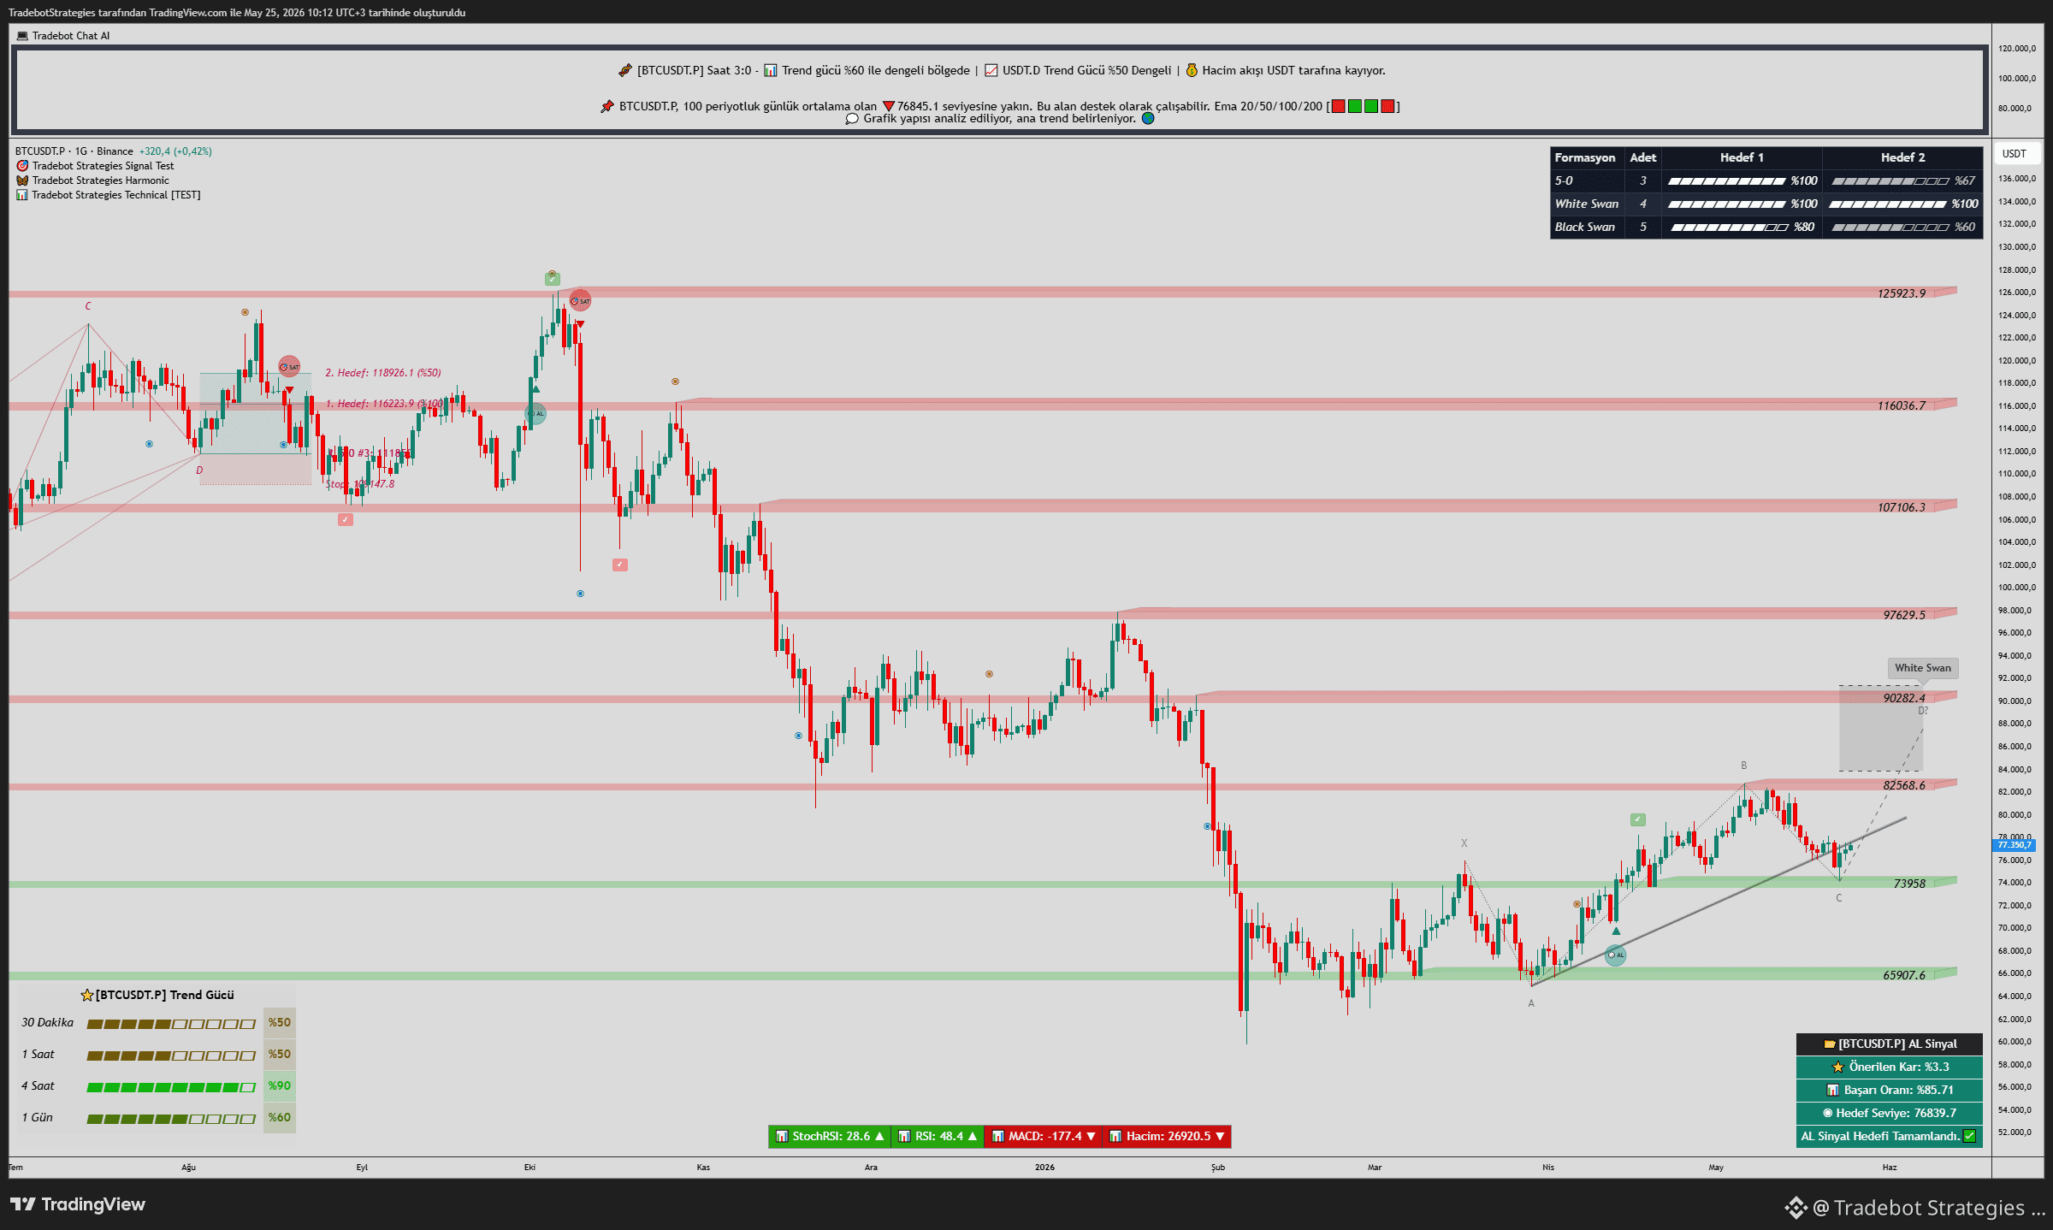Viewport: 2053px width, 1230px height.
Task: Click the Black Swan row in formation table
Action: click(x=1766, y=227)
